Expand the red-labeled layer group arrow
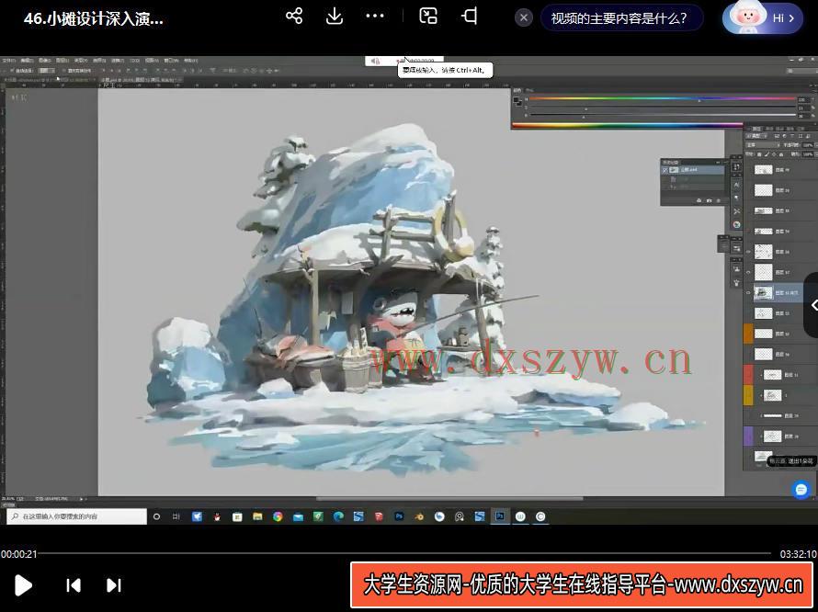The width and height of the screenshot is (818, 612). point(761,375)
